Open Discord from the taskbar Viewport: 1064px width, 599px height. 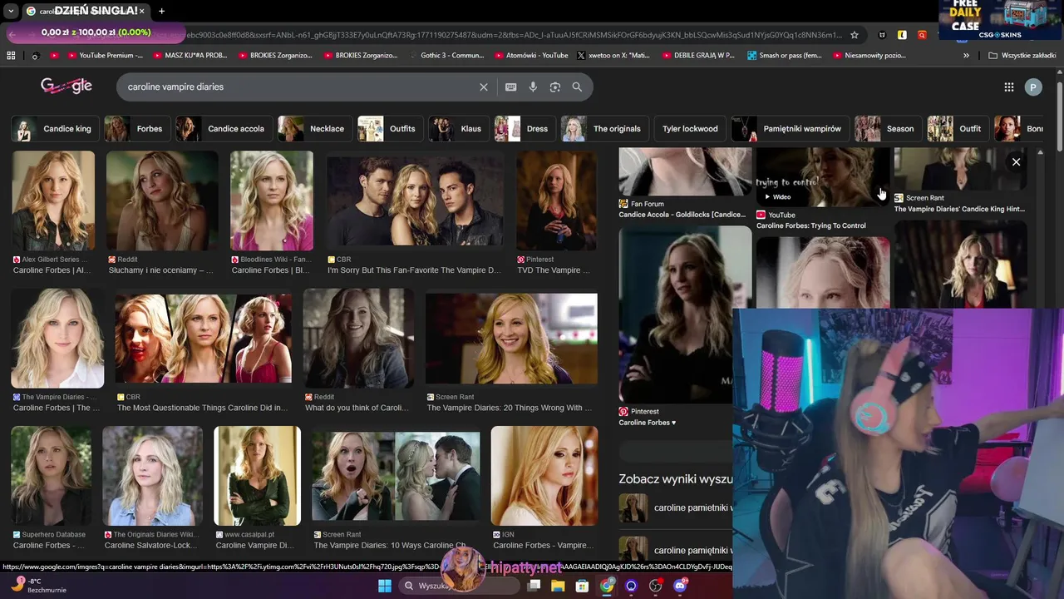(x=680, y=586)
